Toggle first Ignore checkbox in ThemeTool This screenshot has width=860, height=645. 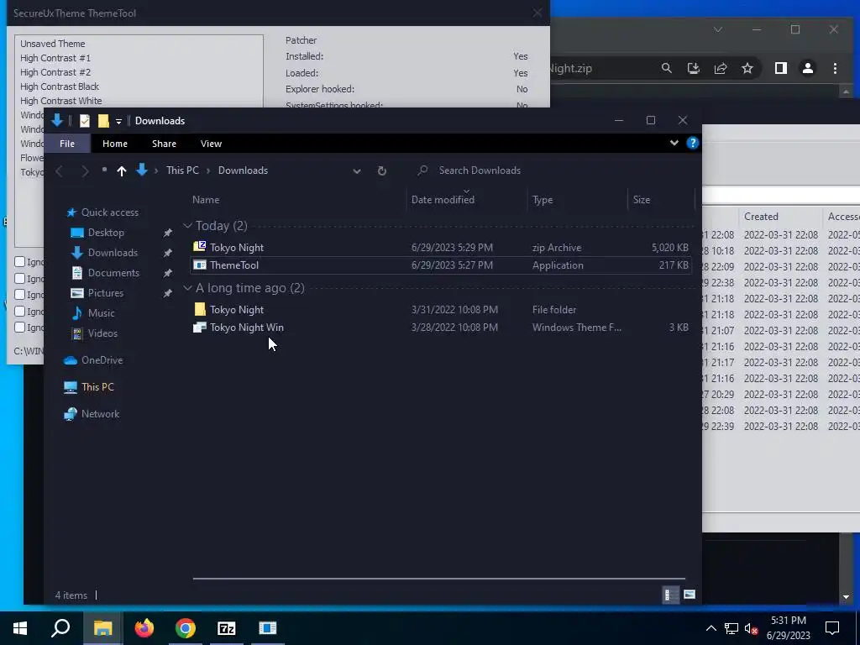20,262
